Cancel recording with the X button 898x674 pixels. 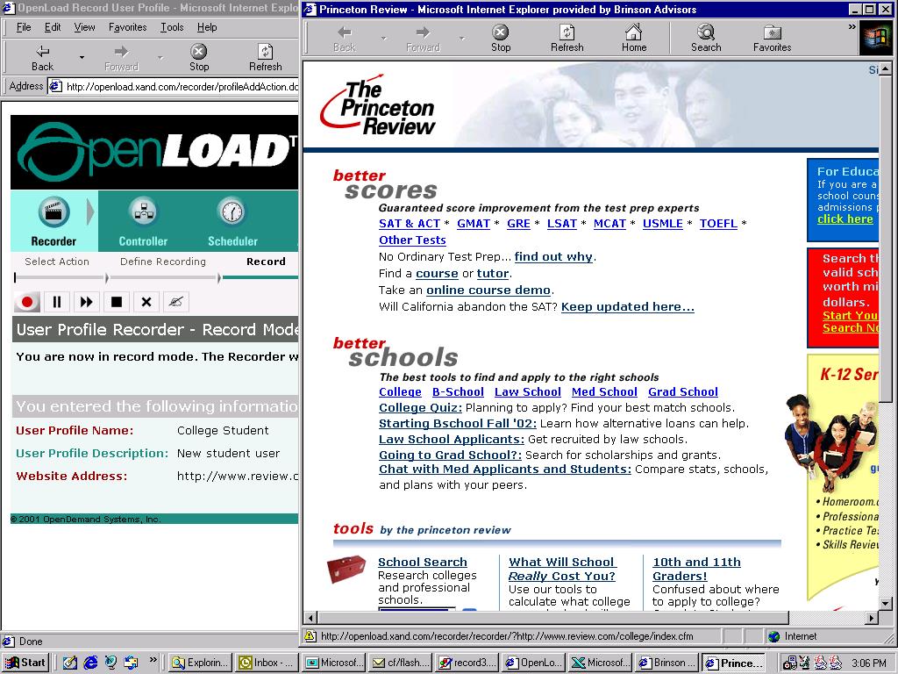coord(146,302)
